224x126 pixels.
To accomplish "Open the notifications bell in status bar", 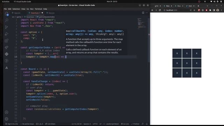I will [x=147, y=124].
